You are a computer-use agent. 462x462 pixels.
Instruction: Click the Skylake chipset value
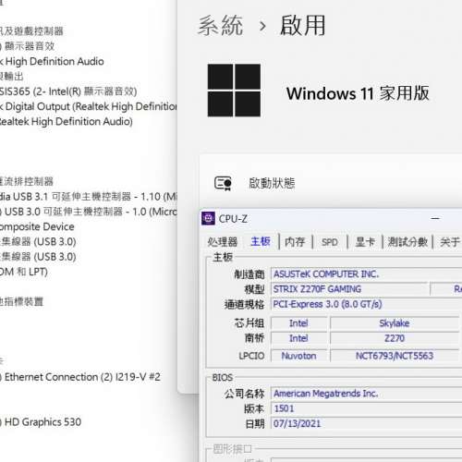point(395,323)
